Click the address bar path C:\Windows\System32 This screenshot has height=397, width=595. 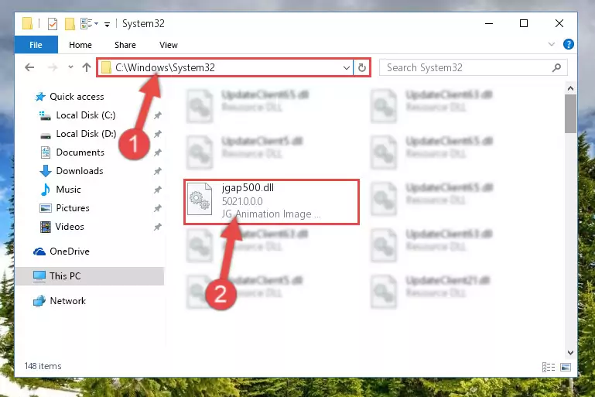tap(165, 67)
